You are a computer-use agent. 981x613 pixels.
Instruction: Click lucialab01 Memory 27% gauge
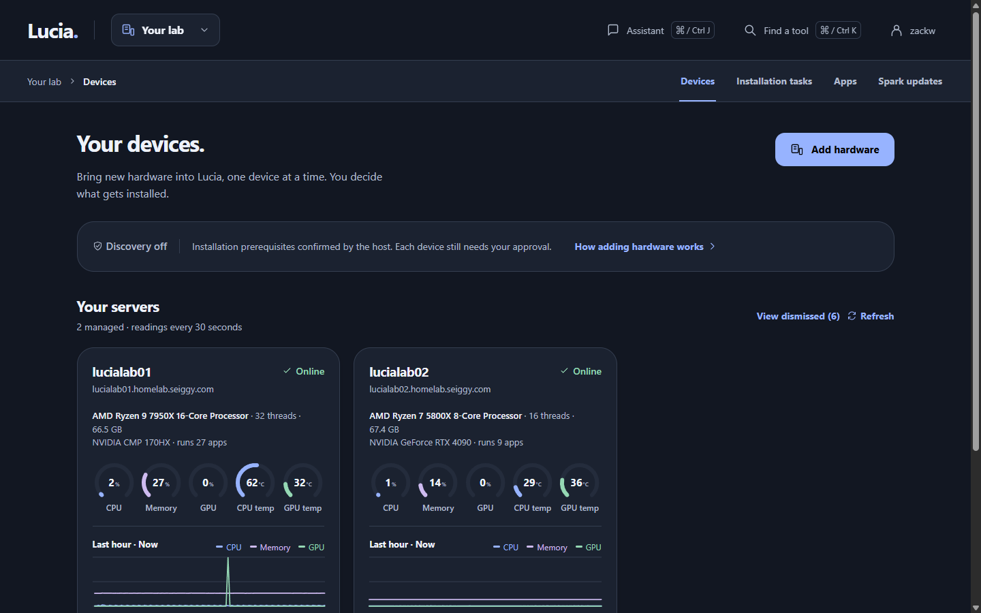coord(161,482)
